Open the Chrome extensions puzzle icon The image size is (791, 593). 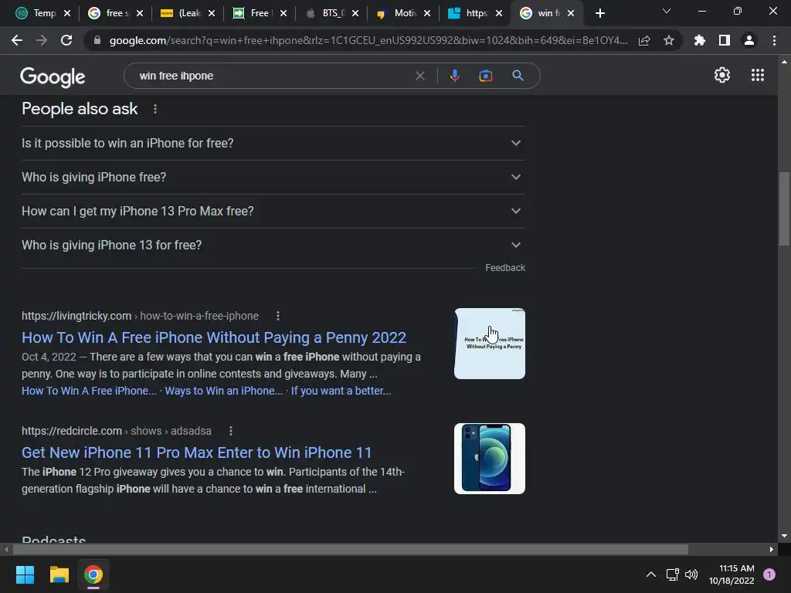[700, 40]
